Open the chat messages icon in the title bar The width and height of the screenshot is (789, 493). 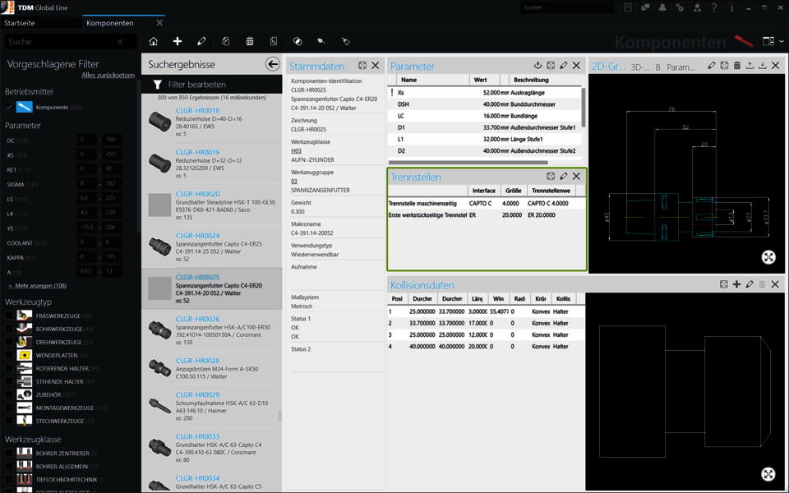coord(645,7)
